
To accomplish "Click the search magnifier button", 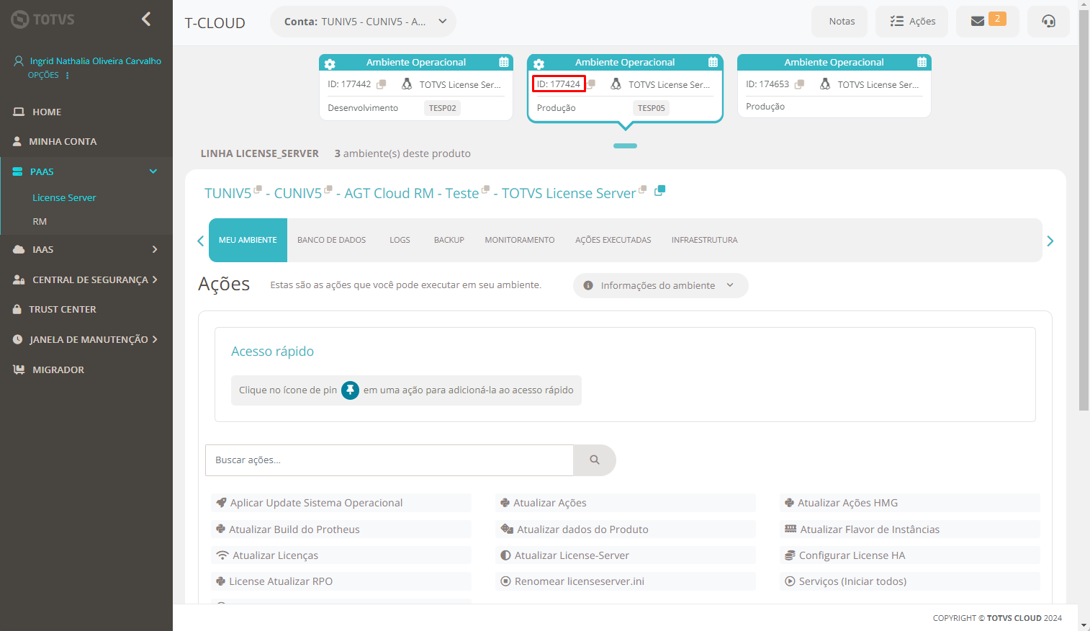I will (595, 460).
